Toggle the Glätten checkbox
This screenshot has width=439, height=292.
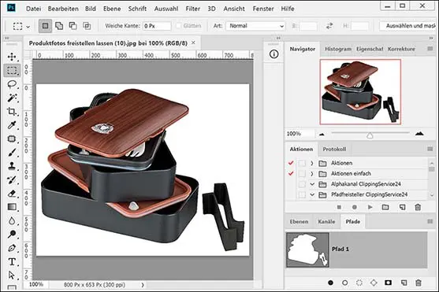178,26
